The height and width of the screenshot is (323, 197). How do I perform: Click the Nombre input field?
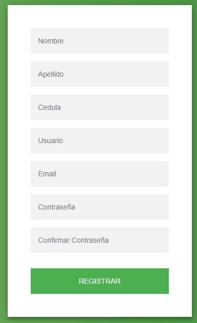click(x=100, y=41)
